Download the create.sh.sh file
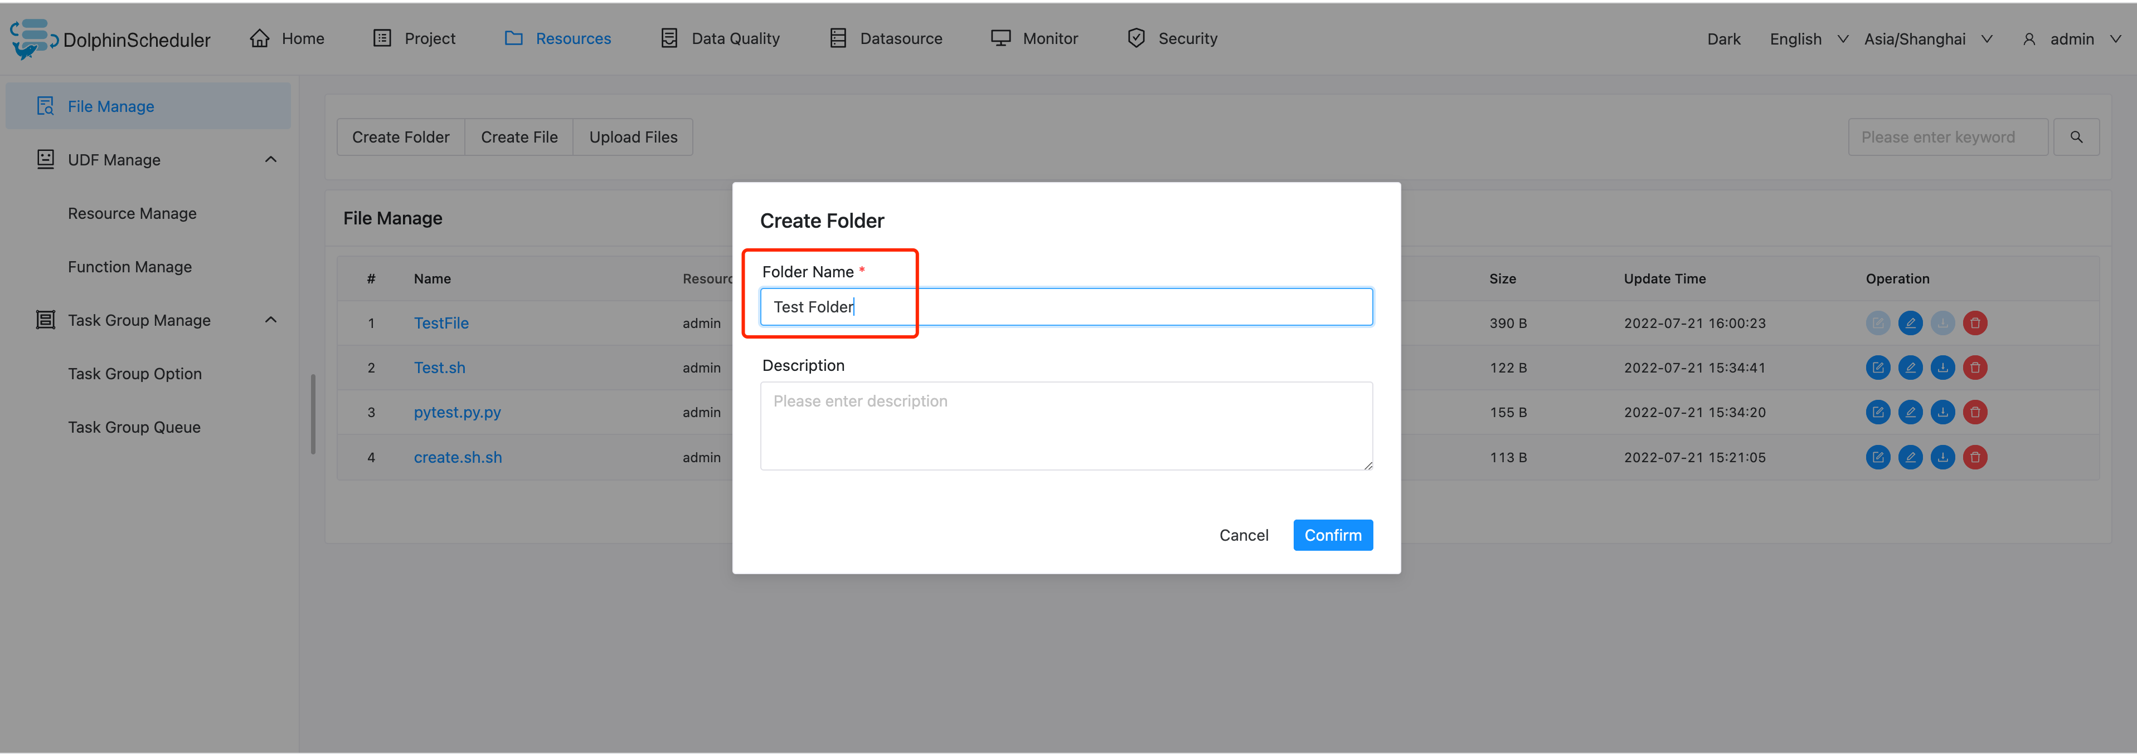Viewport: 2137px width, 754px height. point(1942,457)
